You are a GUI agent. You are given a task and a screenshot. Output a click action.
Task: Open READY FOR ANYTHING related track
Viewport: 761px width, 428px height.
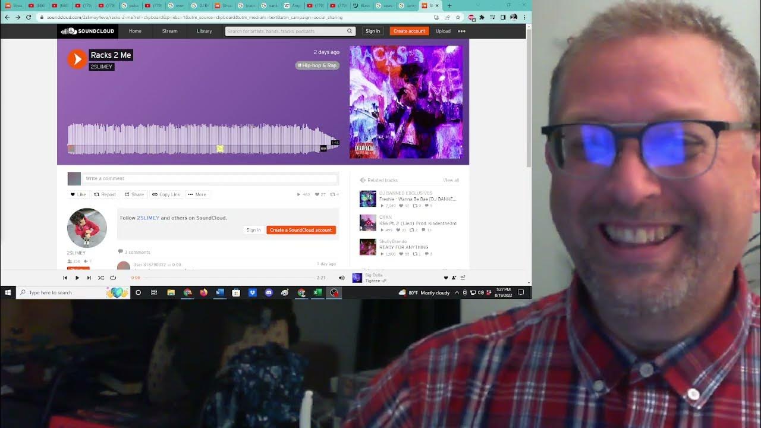pos(404,247)
